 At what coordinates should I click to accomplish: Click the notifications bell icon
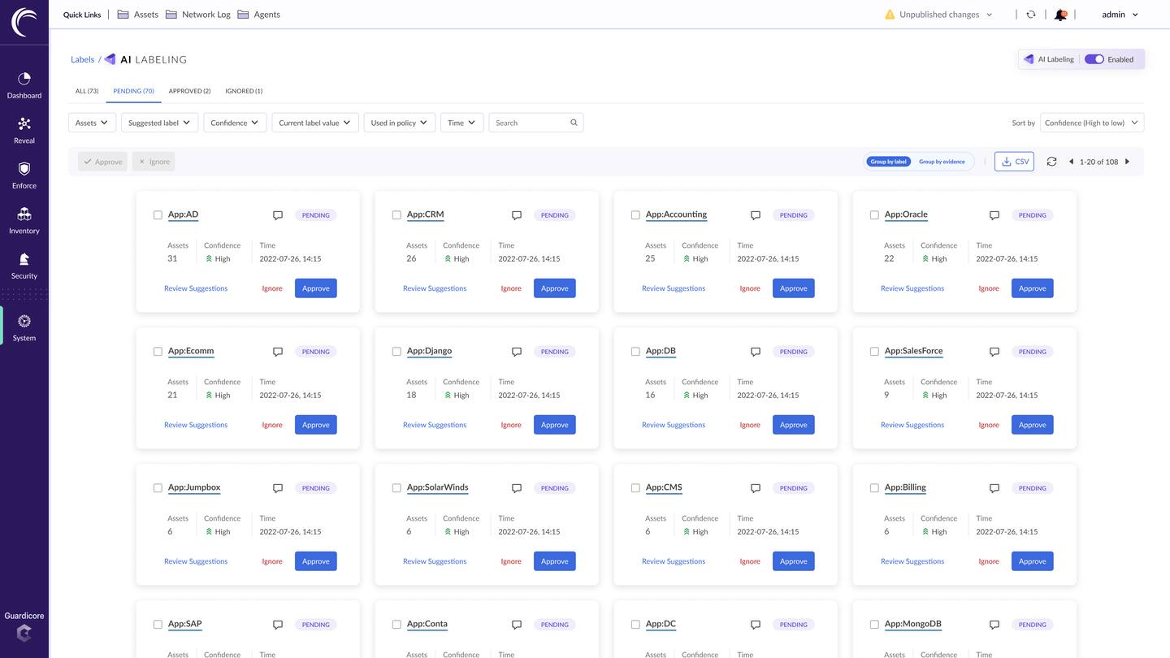pos(1060,15)
